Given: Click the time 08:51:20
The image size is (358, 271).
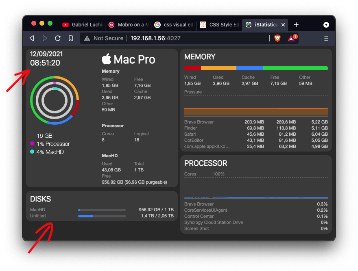Looking at the screenshot, I should coord(45,63).
